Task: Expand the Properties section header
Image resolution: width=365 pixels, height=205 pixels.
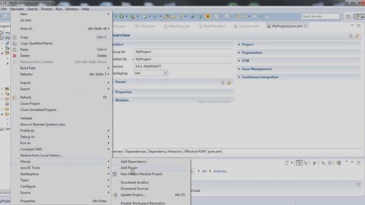Action: (124, 92)
